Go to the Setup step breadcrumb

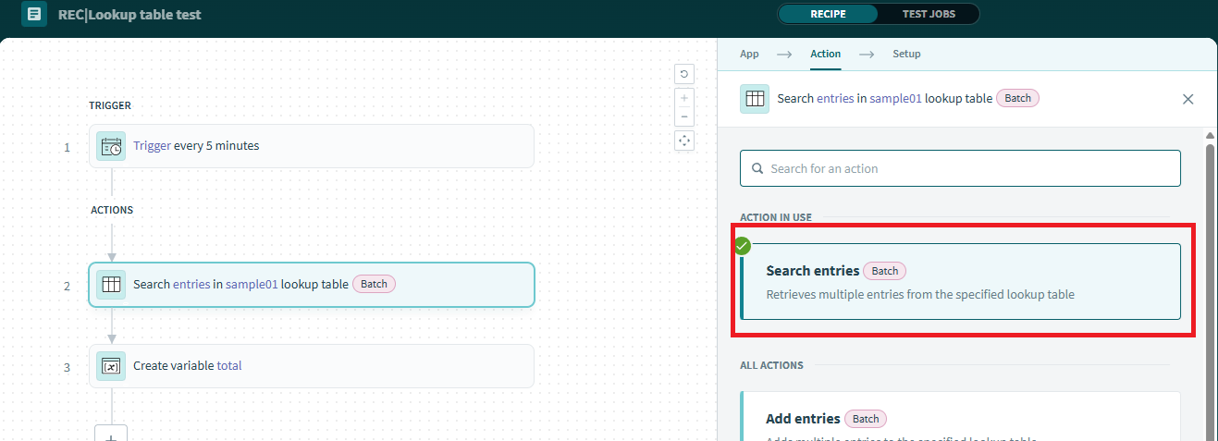(x=906, y=54)
